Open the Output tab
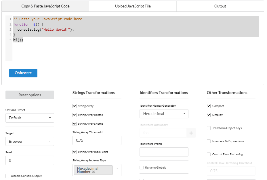Screen dimensions: 267x180 220,6
